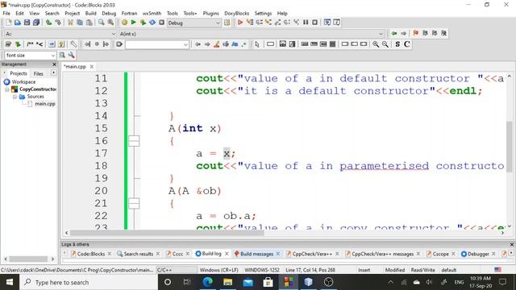
Task: Click the Cut scissors icon
Action: tap(70, 23)
